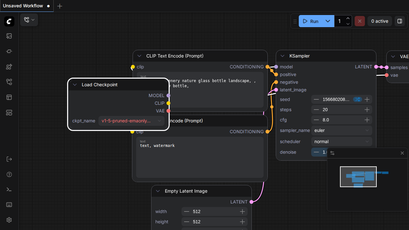409x230 pixels.
Task: Open the help question mark icon
Action: (x=9, y=174)
